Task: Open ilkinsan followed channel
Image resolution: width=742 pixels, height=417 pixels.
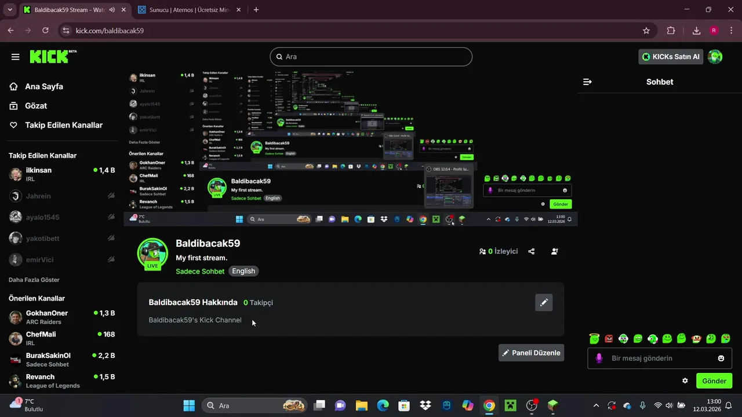Action: (x=61, y=174)
